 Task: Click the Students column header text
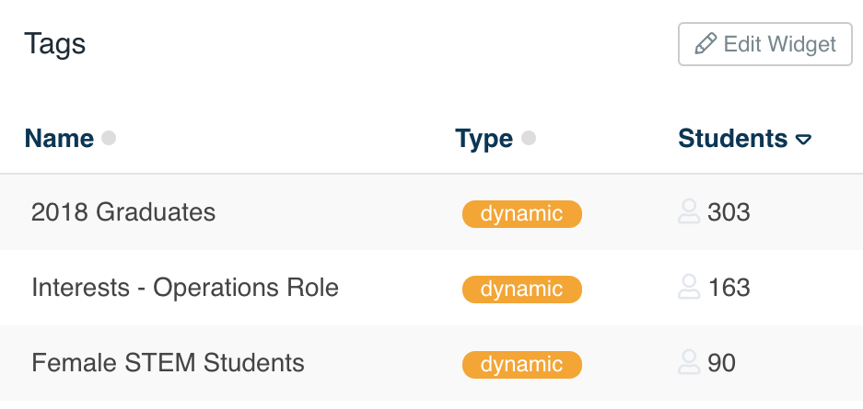732,139
